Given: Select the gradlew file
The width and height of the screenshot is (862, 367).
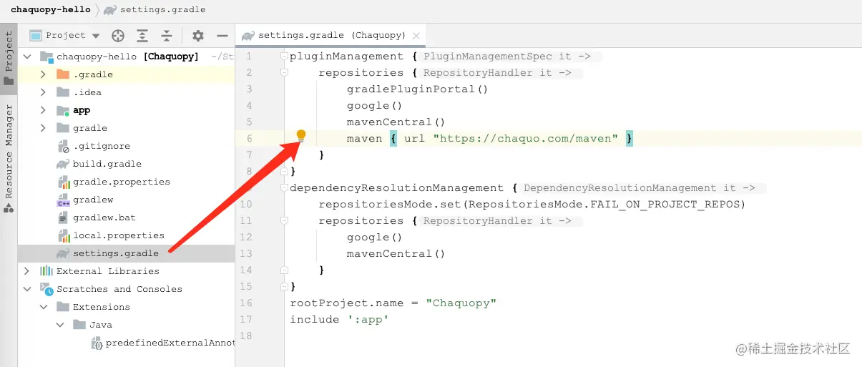Looking at the screenshot, I should 92,200.
